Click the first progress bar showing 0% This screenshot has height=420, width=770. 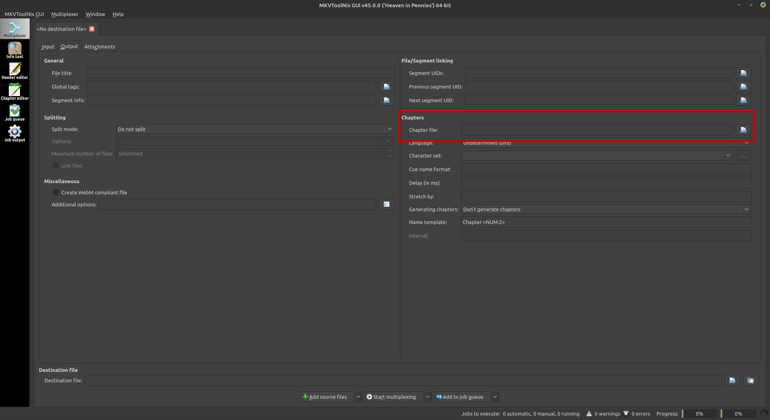click(x=699, y=414)
